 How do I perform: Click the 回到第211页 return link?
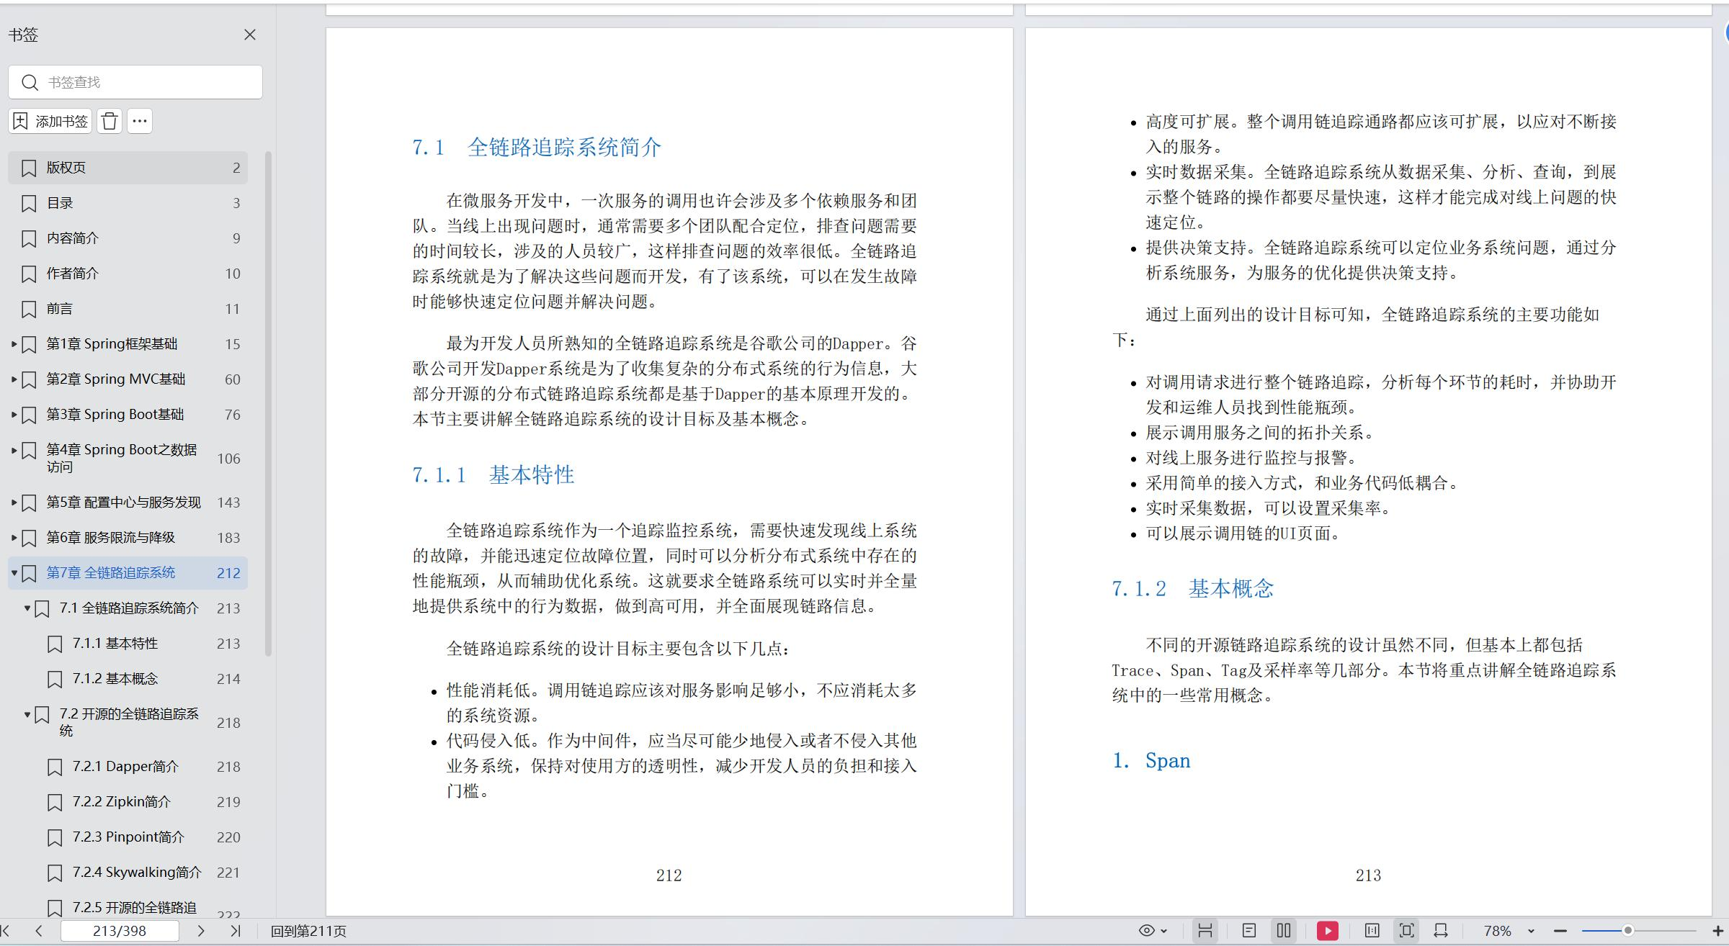pyautogui.click(x=308, y=932)
